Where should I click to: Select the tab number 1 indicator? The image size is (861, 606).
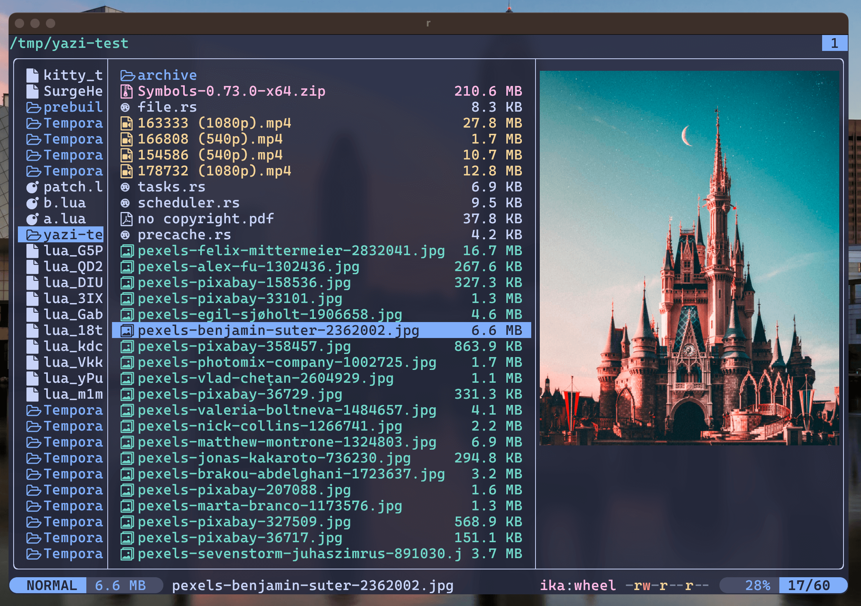(x=834, y=43)
